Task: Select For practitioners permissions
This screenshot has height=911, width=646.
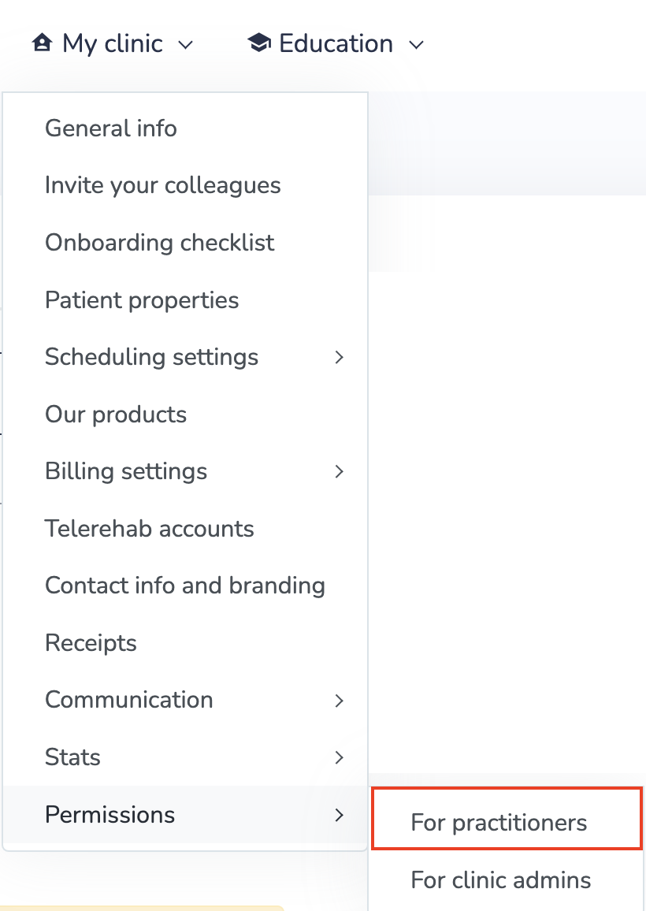Action: (499, 823)
